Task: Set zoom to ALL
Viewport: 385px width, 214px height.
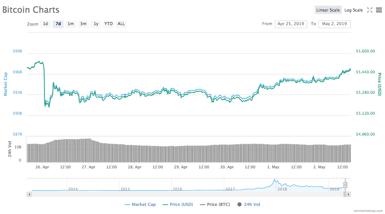Action: pyautogui.click(x=121, y=24)
